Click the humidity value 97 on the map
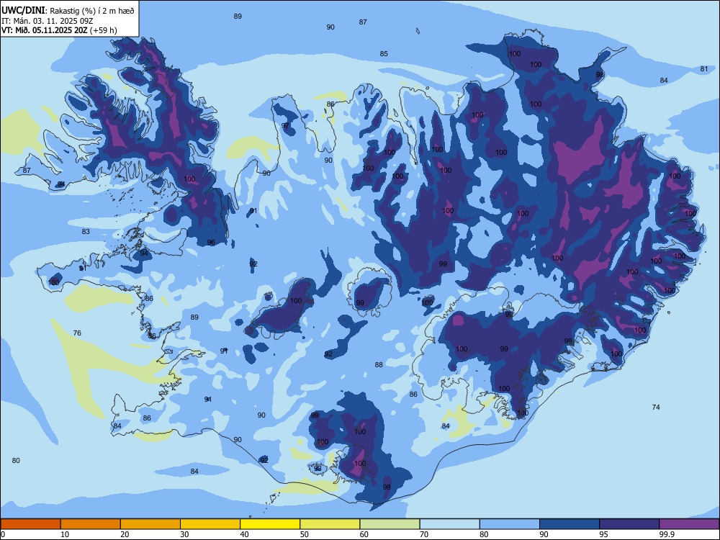 285,125
